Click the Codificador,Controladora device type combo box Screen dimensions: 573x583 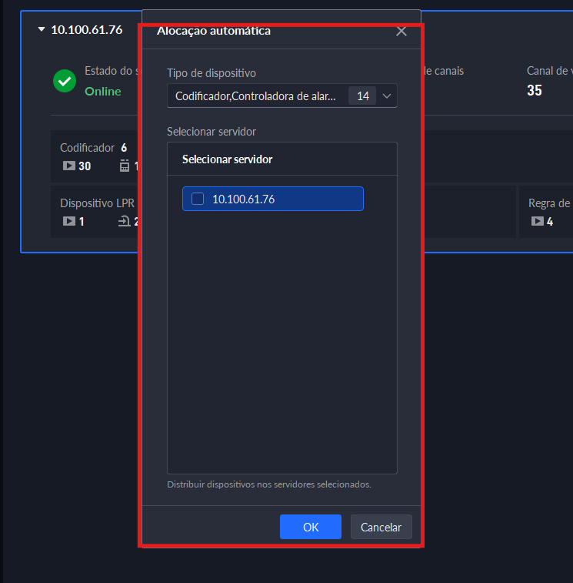tap(255, 96)
